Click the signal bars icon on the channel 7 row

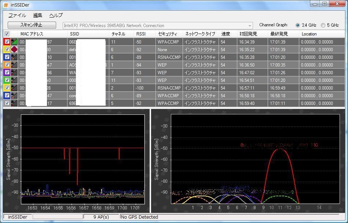click(x=14, y=73)
